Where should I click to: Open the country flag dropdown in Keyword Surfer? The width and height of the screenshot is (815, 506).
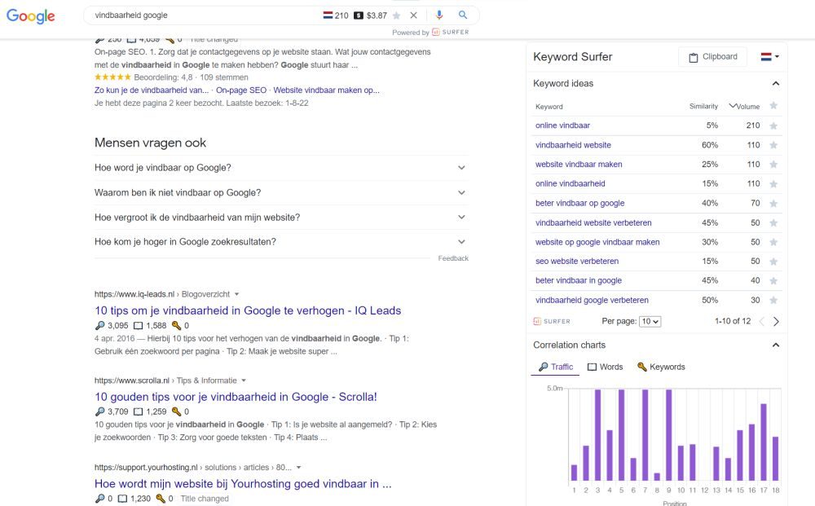tap(769, 56)
